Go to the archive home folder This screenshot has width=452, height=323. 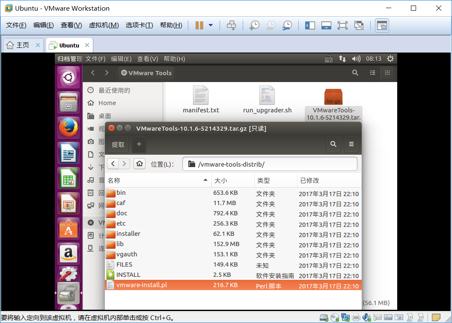click(140, 164)
